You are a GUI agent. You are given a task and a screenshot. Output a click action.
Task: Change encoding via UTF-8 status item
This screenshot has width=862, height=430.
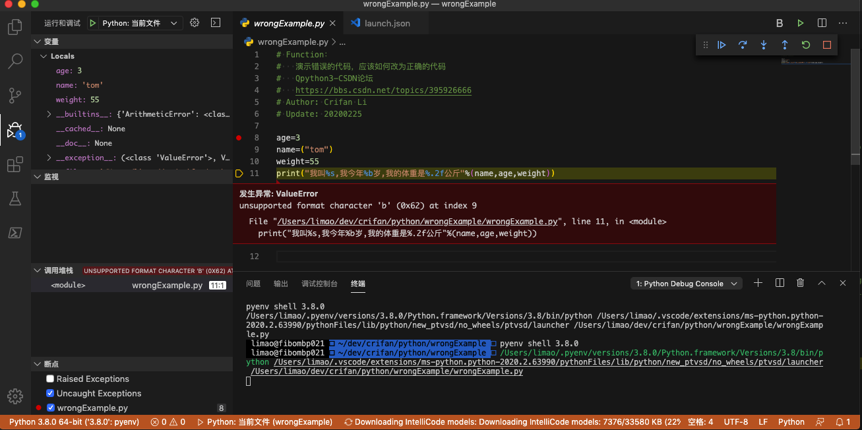point(736,422)
